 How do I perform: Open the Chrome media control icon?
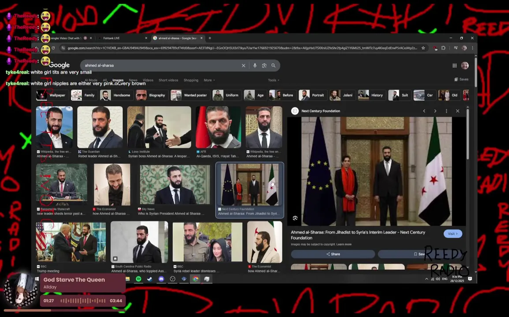point(456,48)
